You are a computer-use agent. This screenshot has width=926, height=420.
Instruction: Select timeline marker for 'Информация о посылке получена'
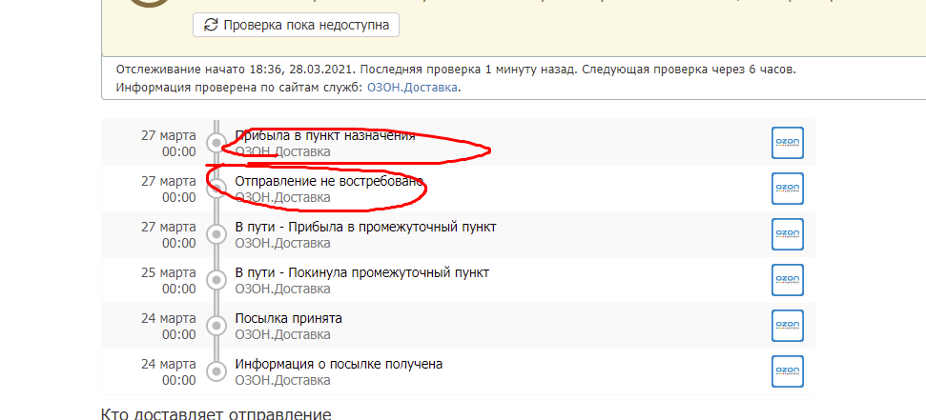pyautogui.click(x=216, y=371)
